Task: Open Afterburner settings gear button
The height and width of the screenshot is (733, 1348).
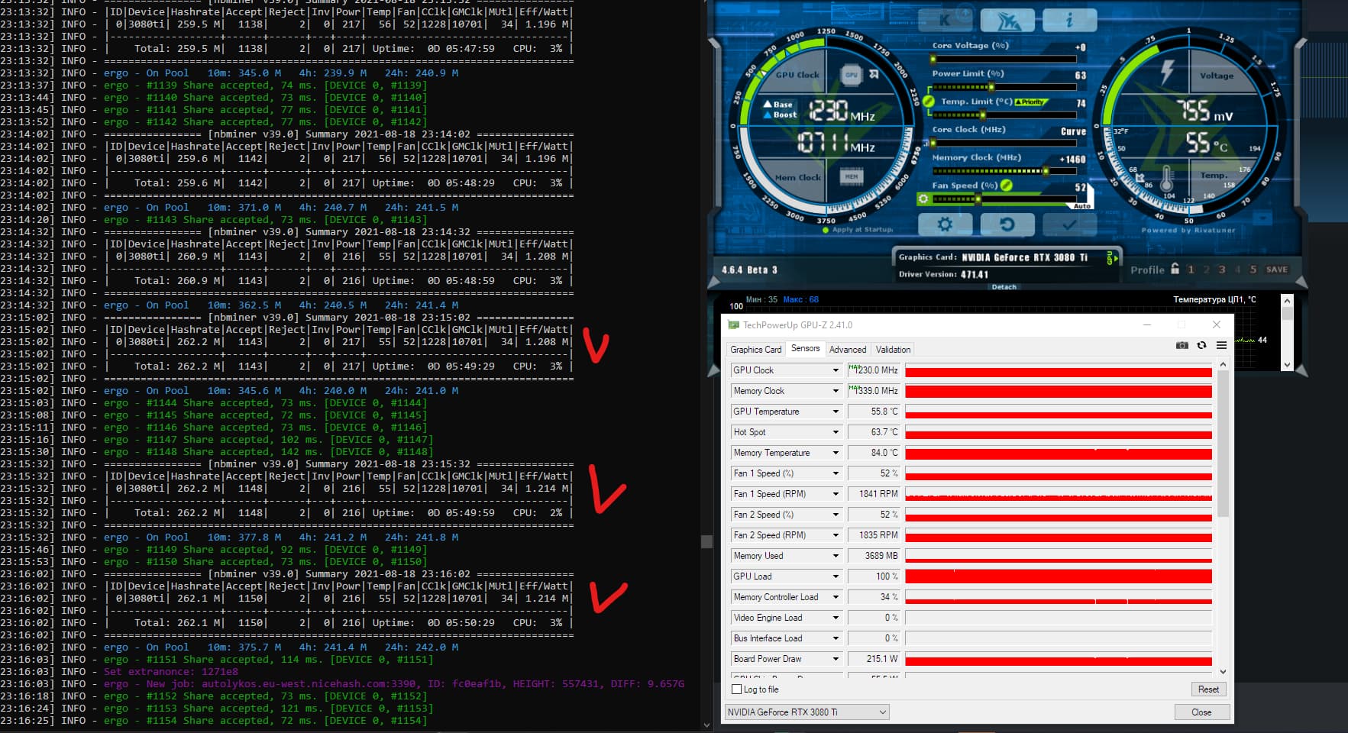Action: click(945, 224)
